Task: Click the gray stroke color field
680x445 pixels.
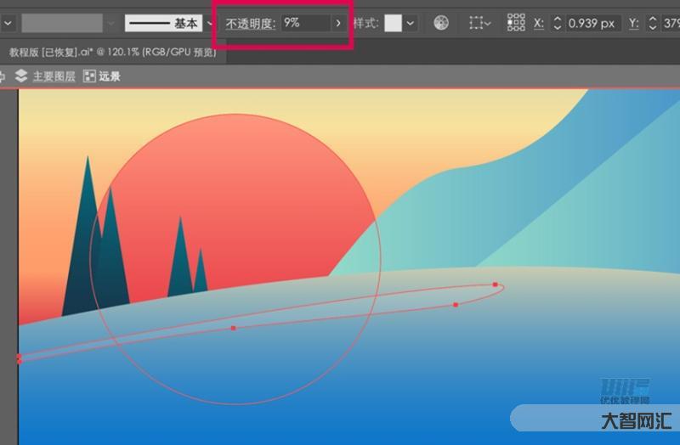Action: 62,23
